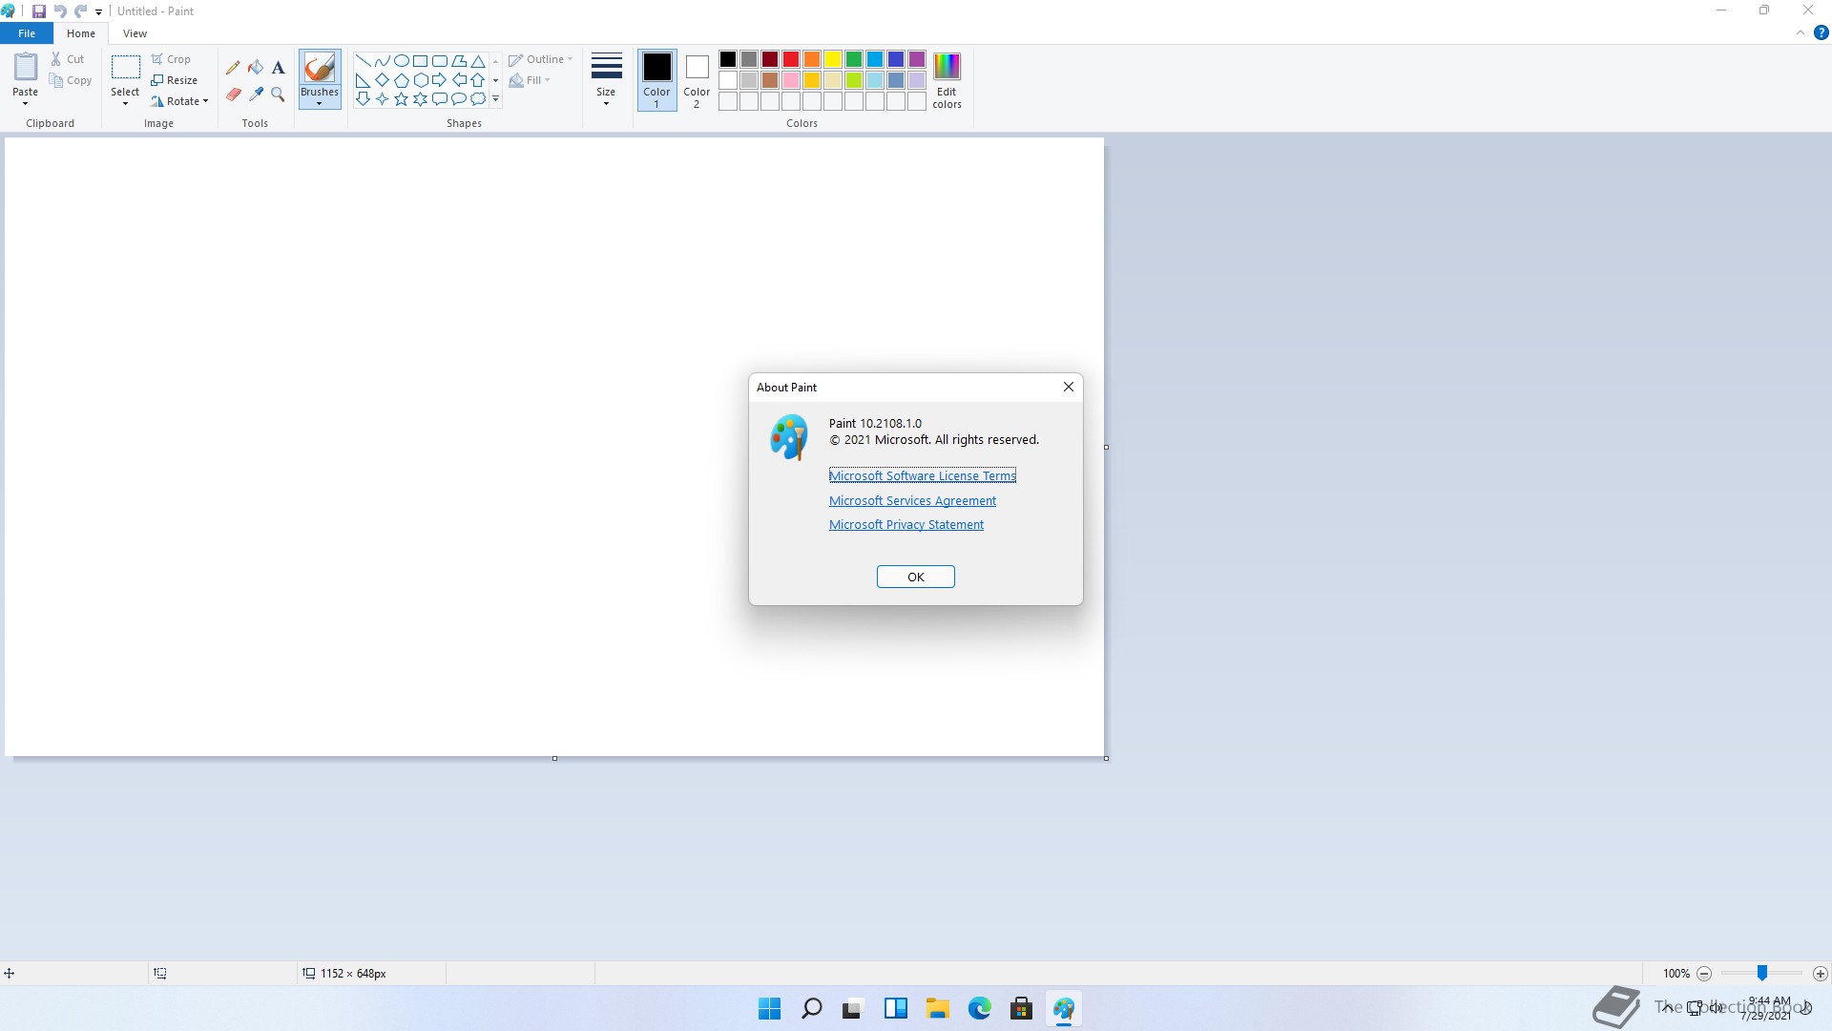Pick the red color swatch

[791, 59]
